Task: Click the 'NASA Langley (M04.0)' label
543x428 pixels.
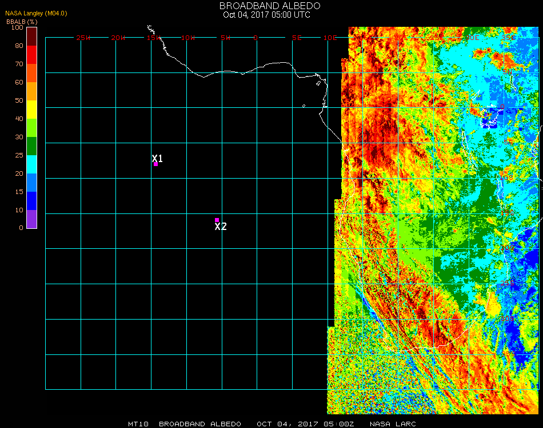Action: [x=36, y=13]
